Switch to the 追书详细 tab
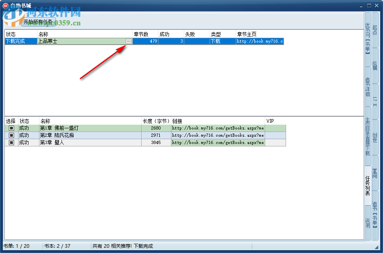 pyautogui.click(x=368, y=87)
